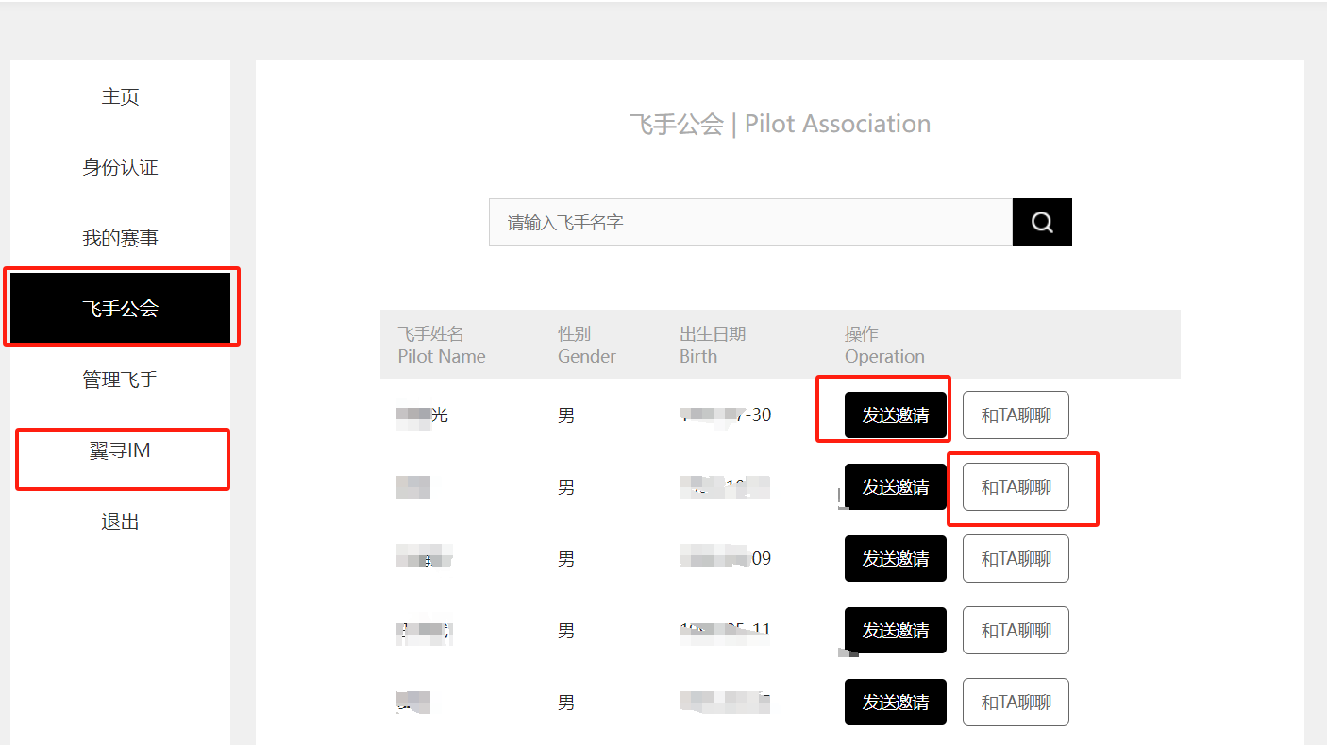Click 退出 to log out
This screenshot has height=745, width=1327.
point(120,521)
